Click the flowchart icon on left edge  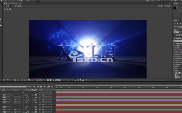click(x=1, y=25)
